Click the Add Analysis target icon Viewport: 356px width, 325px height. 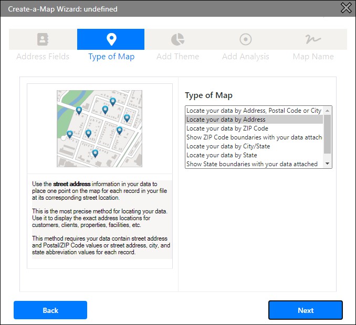tap(245, 39)
